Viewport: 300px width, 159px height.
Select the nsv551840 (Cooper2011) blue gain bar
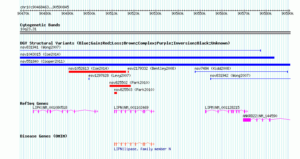tap(155, 65)
